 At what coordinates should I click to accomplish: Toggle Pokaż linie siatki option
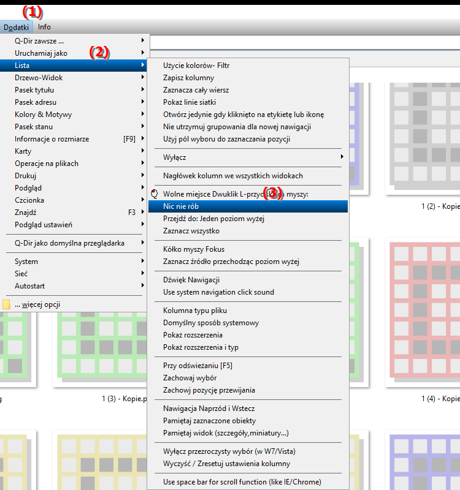248,102
